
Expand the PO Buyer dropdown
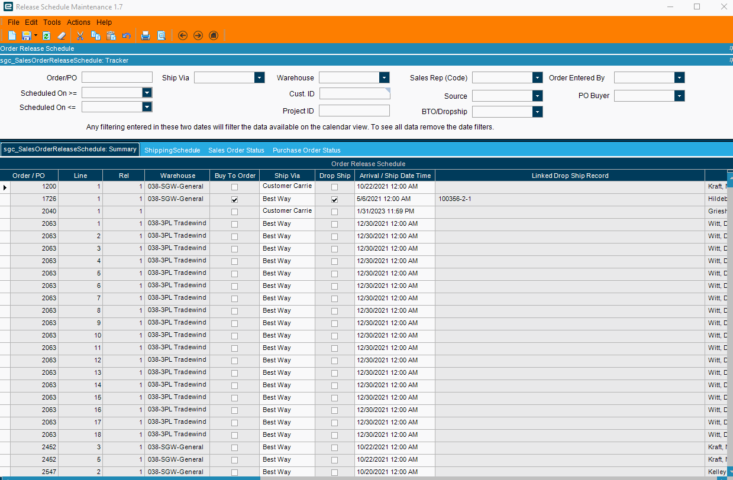(679, 96)
